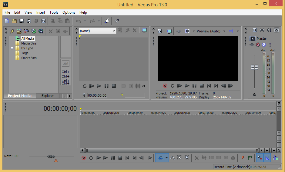Select the Smart Bins folder

[29, 58]
